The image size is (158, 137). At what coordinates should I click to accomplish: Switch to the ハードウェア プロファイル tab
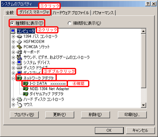[x=71, y=13]
